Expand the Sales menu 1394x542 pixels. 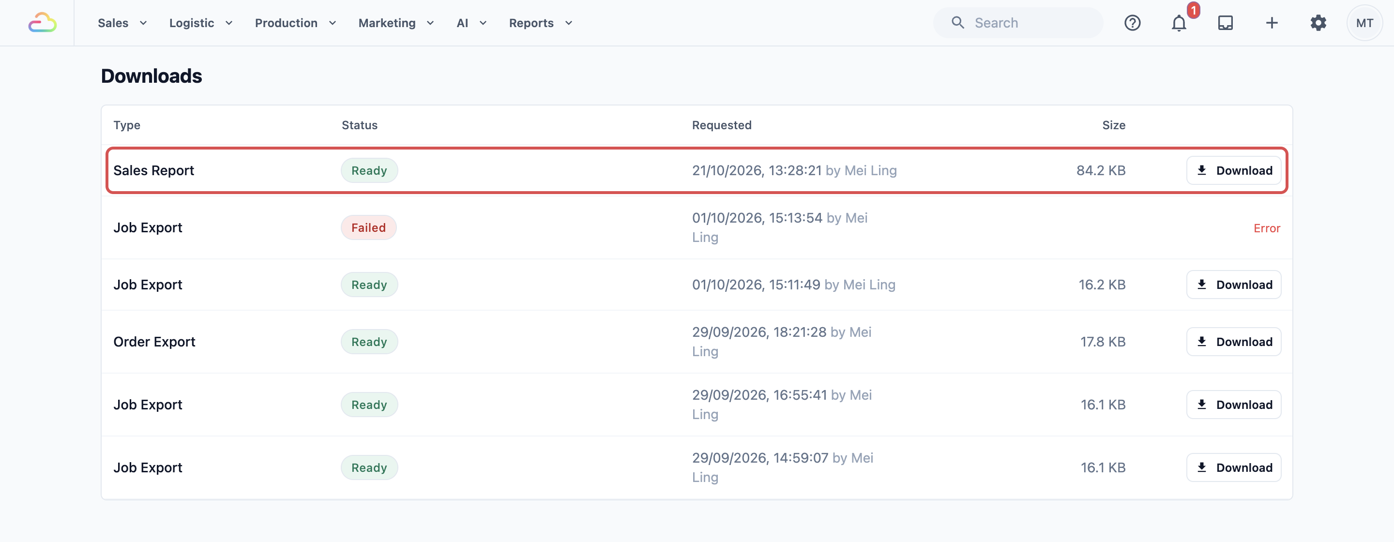pyautogui.click(x=122, y=23)
